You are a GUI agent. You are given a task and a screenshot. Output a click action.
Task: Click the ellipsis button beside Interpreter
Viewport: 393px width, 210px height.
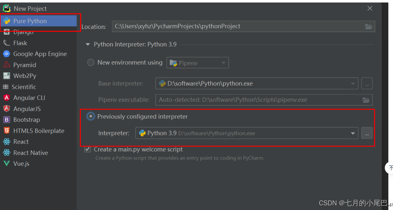pyautogui.click(x=367, y=133)
